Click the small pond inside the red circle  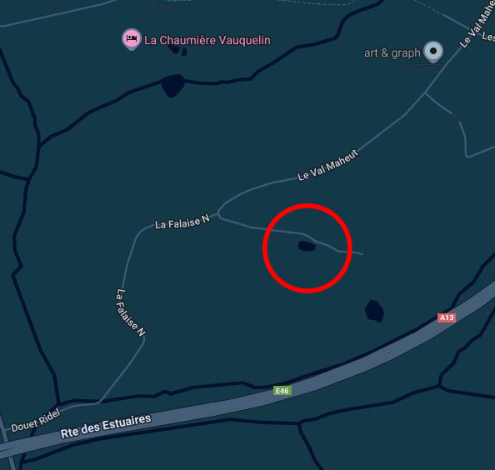(x=307, y=246)
